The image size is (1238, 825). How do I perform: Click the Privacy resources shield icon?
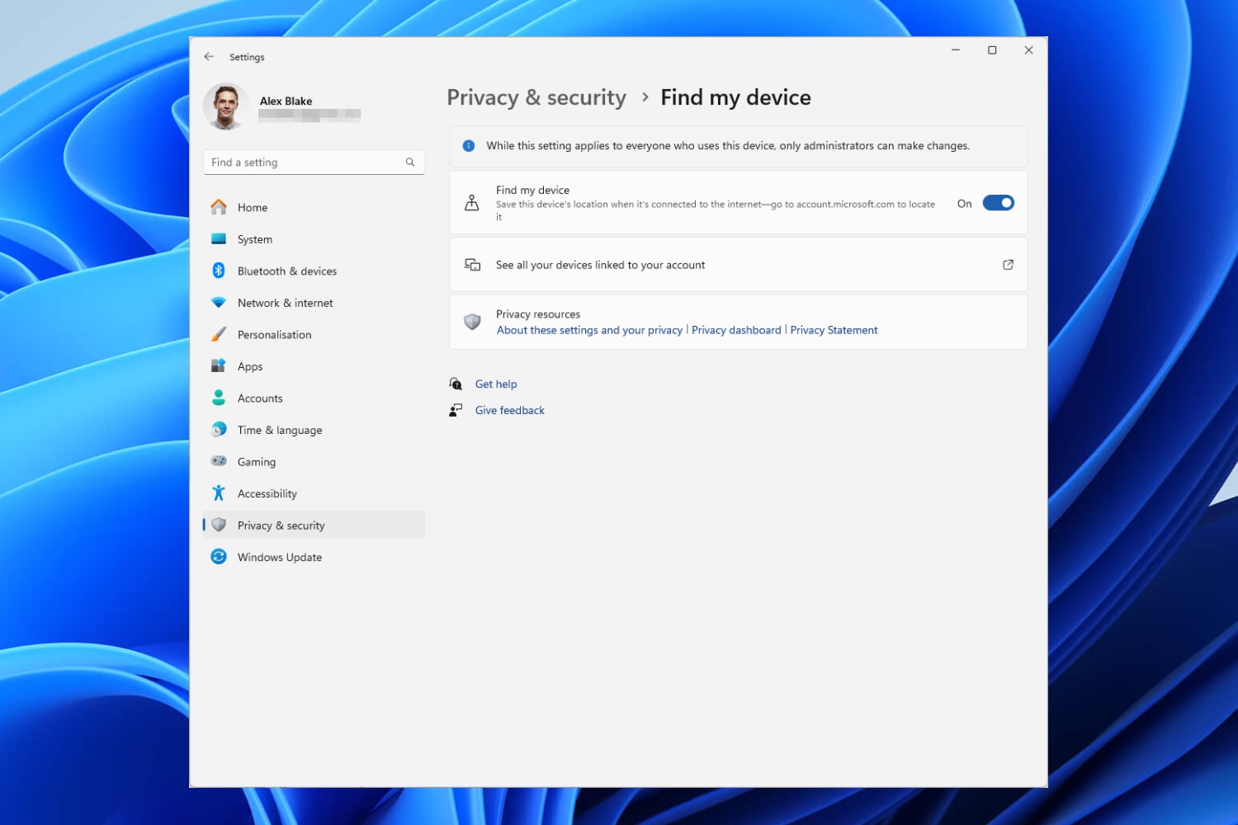[472, 322]
